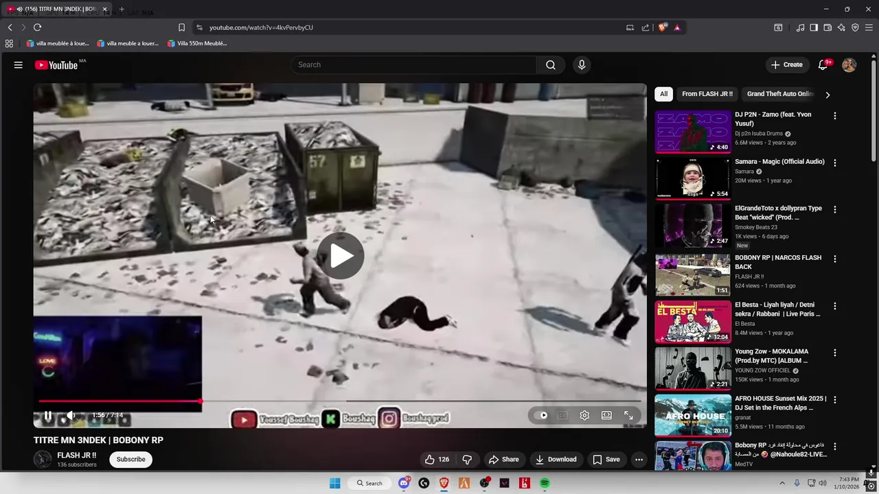Subscribe to FLASH JR !! channel
Screen dimensions: 879x494
(x=130, y=459)
